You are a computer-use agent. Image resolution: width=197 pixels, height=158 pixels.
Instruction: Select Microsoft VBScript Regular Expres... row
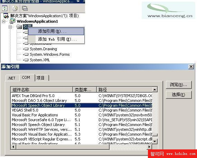pyautogui.click(x=82, y=139)
